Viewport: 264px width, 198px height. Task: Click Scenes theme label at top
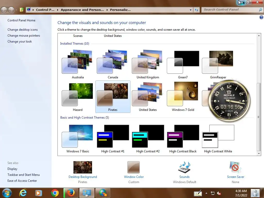(x=78, y=36)
